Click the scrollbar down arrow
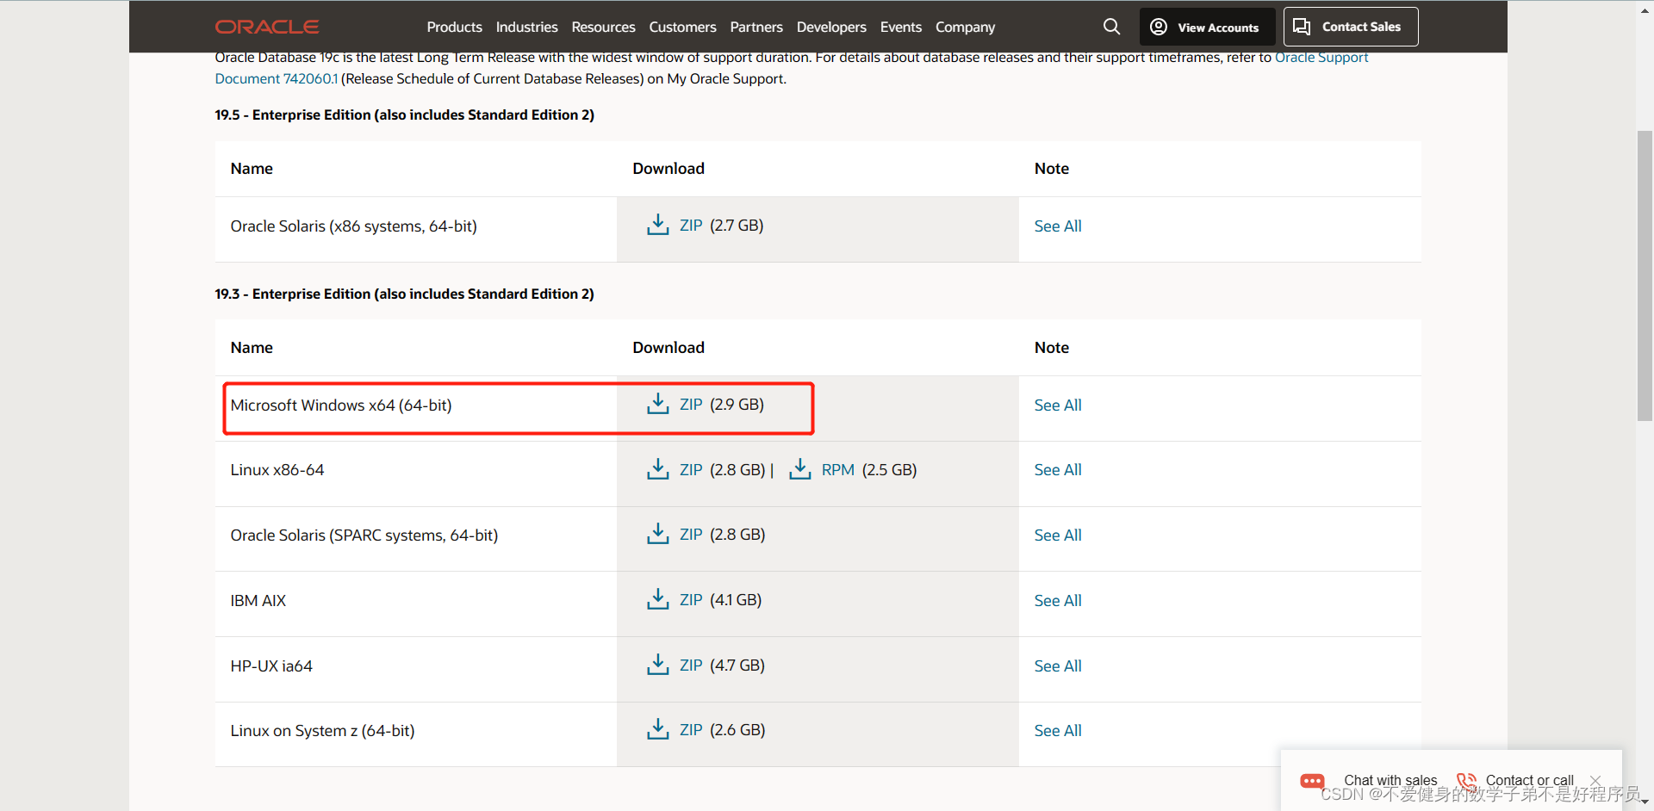Image resolution: width=1654 pixels, height=811 pixels. pyautogui.click(x=1645, y=802)
